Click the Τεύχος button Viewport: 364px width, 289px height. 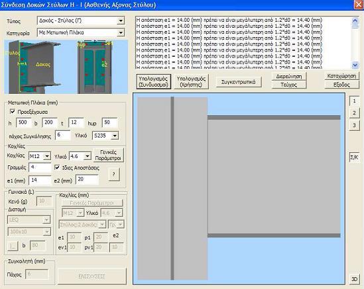(x=289, y=85)
